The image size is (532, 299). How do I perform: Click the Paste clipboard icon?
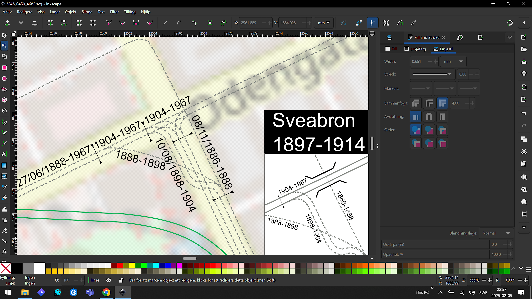coord(524,164)
